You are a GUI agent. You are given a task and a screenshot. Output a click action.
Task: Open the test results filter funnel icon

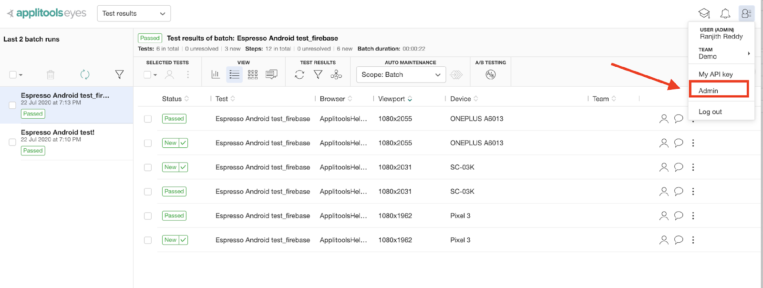click(318, 74)
